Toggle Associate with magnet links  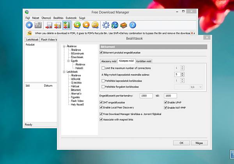[101, 119]
